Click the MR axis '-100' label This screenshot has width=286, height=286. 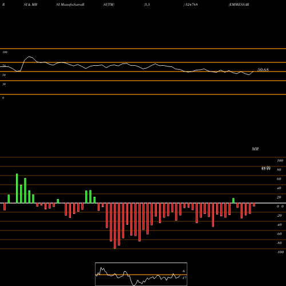pyautogui.click(x=280, y=252)
